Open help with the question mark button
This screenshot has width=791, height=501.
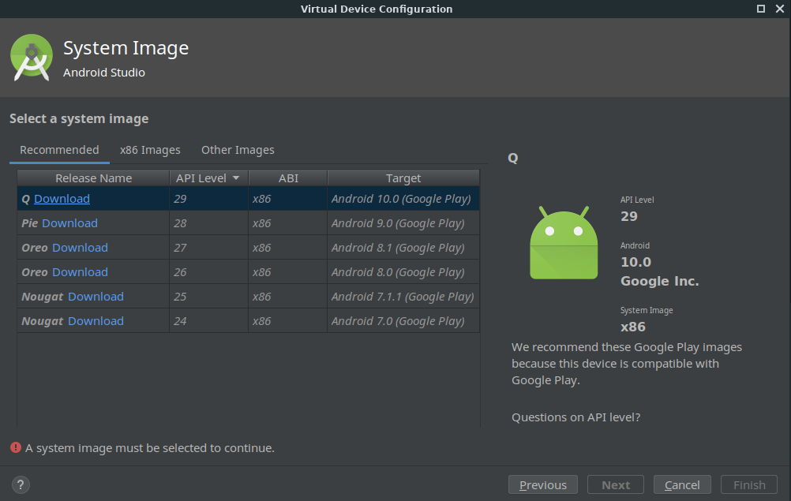[21, 484]
